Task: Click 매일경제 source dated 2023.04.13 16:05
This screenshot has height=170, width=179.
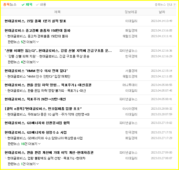Action: tap(131, 31)
